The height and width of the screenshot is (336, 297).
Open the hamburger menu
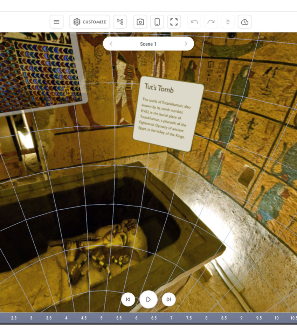[56, 22]
